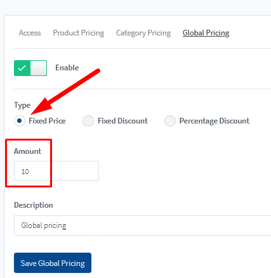
Task: Click the Amount field label
Action: click(27, 151)
